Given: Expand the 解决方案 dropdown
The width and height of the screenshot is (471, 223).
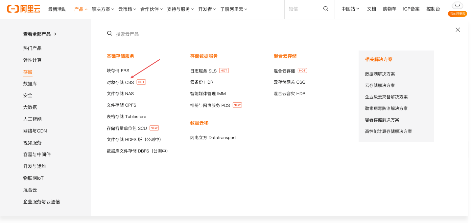Looking at the screenshot, I should 101,9.
